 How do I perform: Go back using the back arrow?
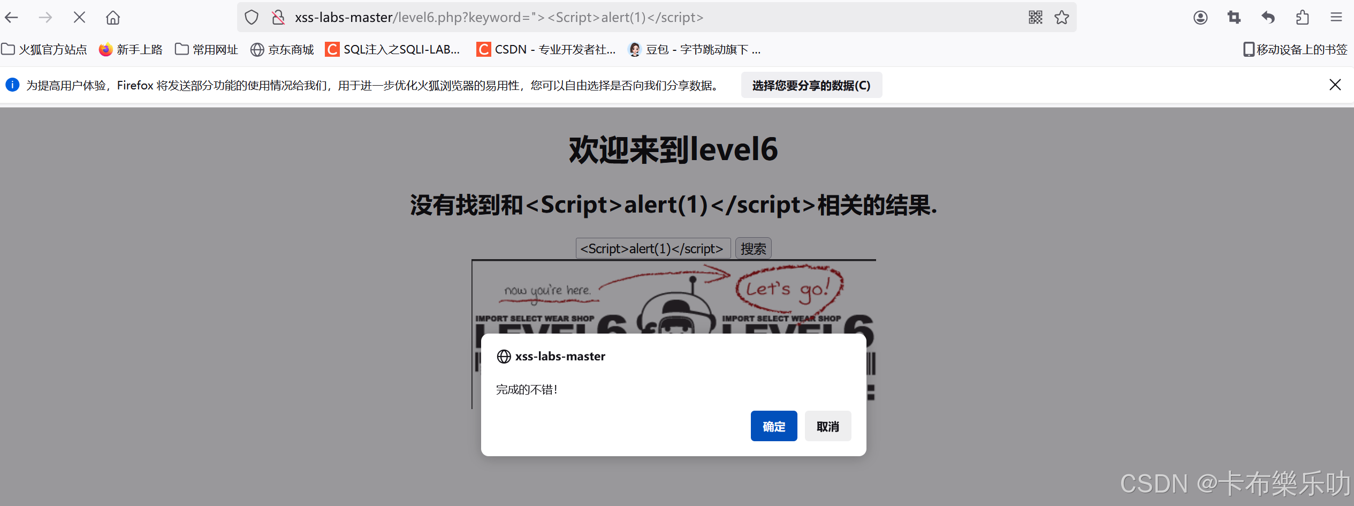pyautogui.click(x=12, y=18)
